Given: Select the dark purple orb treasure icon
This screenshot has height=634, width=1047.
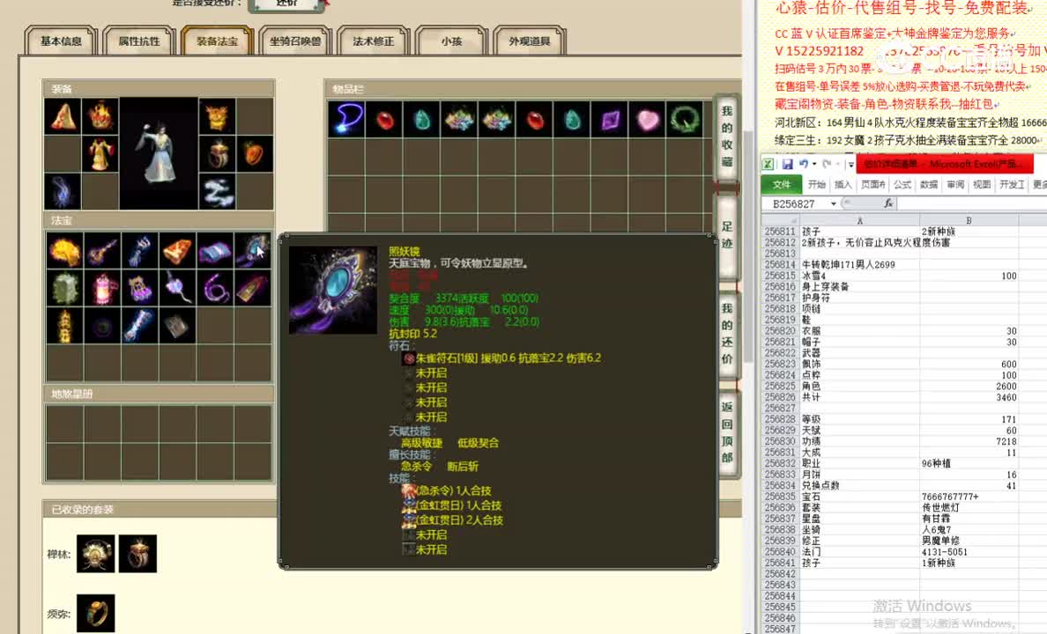Looking at the screenshot, I should [102, 326].
